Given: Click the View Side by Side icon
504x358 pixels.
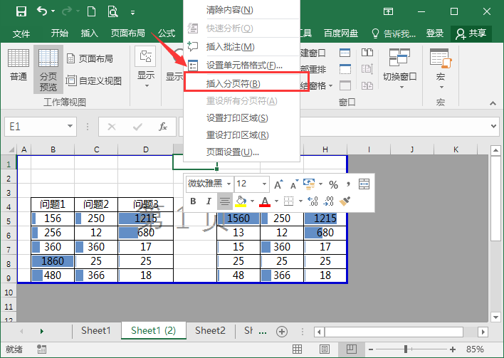Looking at the screenshot, I should click(x=367, y=53).
